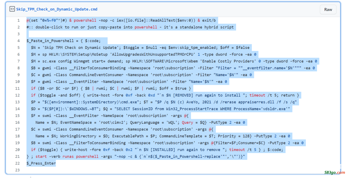Click the 'start -verb runas powershell' line
Screen dimensions: 347x178
[x=136, y=156]
